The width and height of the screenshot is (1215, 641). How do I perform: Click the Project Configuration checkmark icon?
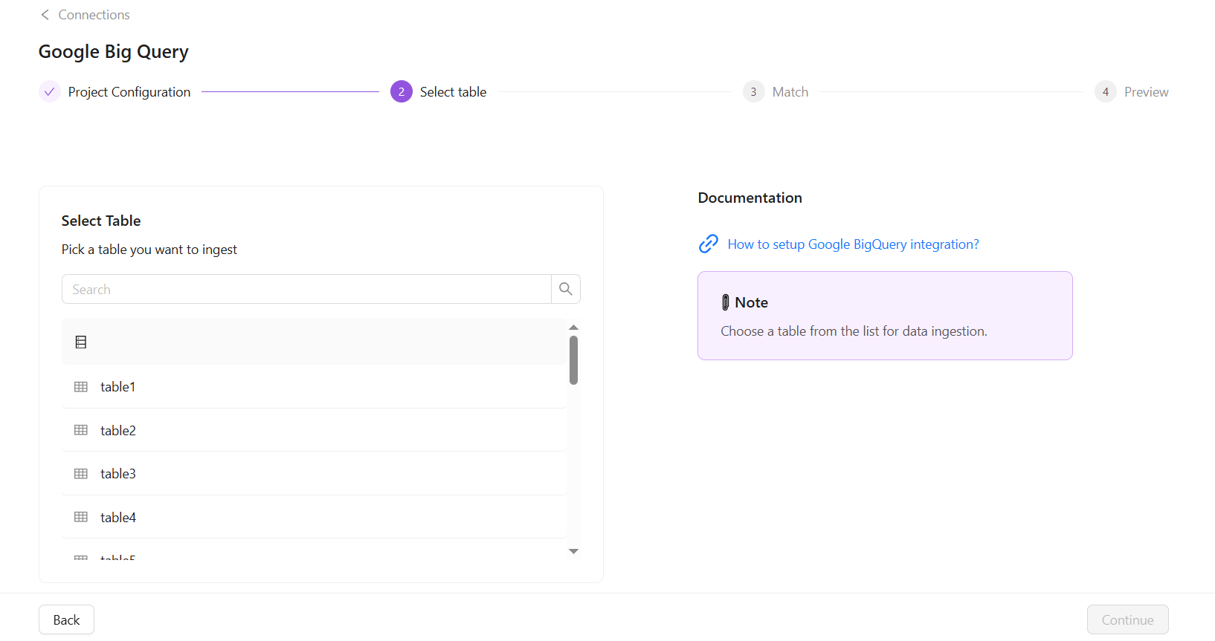pos(49,92)
